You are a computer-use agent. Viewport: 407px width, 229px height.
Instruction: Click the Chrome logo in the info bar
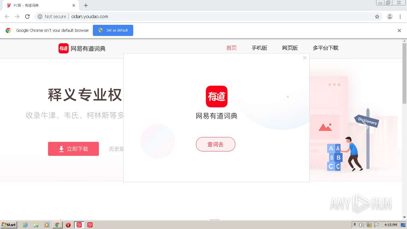[x=8, y=31]
